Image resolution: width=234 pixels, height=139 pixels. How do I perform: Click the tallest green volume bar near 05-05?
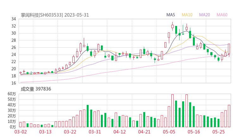pos(176,114)
